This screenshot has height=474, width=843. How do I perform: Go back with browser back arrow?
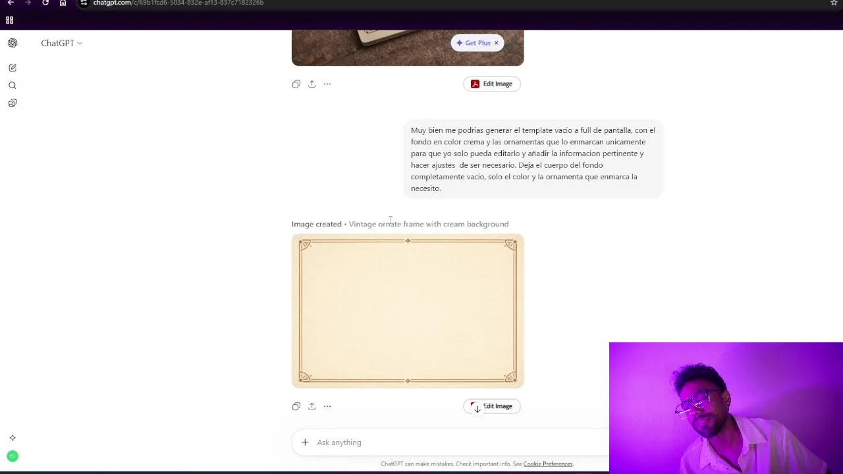11,3
